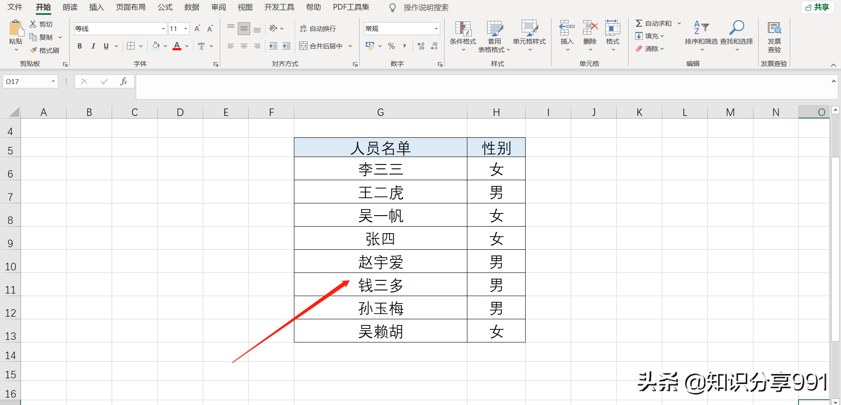This screenshot has width=841, height=405.
Task: Open the text orientation icon
Action: [273, 28]
